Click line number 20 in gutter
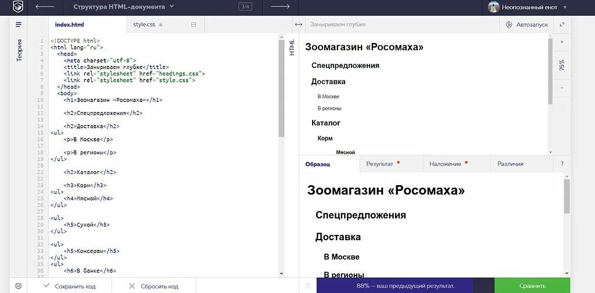Image resolution: width=595 pixels, height=293 pixels. tap(40, 165)
